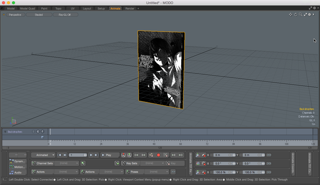Switch to the Render tab
Image resolution: width=320 pixels, height=185 pixels.
tap(130, 8)
